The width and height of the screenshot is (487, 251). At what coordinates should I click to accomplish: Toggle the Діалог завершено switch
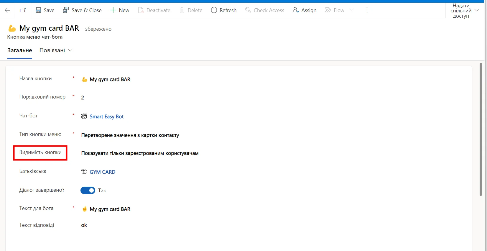[x=88, y=191]
